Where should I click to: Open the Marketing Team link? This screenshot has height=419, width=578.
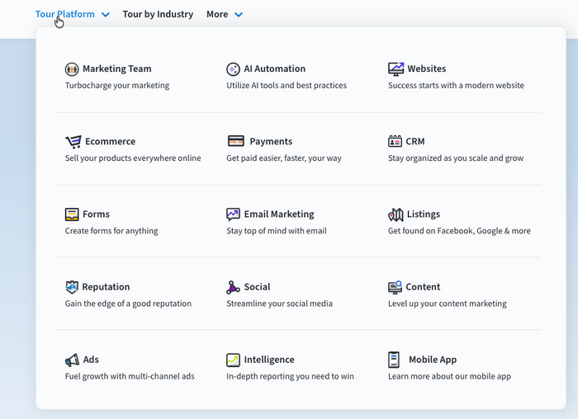tap(117, 68)
